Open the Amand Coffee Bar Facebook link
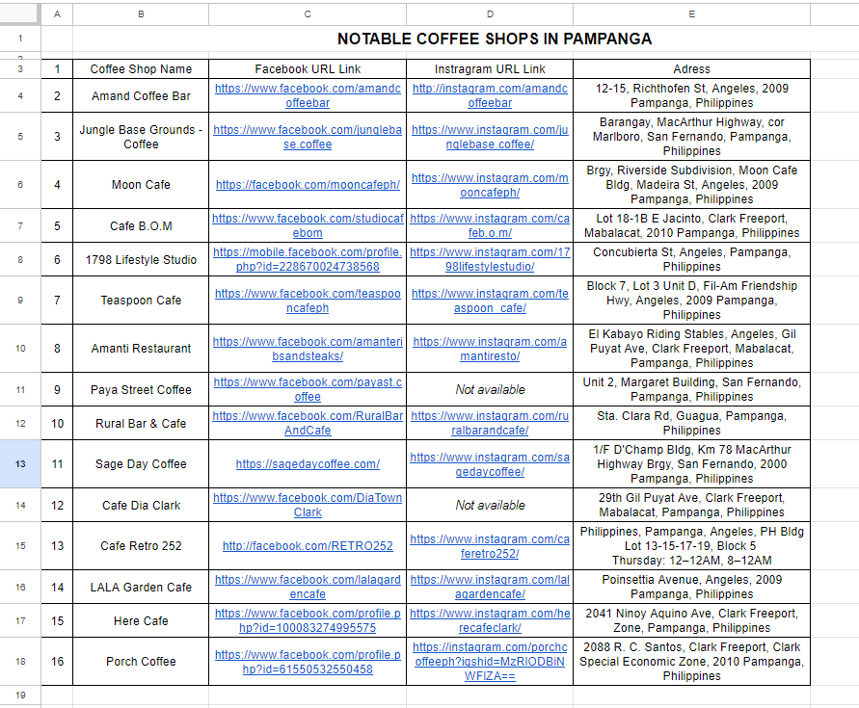This screenshot has width=859, height=708. [x=308, y=95]
